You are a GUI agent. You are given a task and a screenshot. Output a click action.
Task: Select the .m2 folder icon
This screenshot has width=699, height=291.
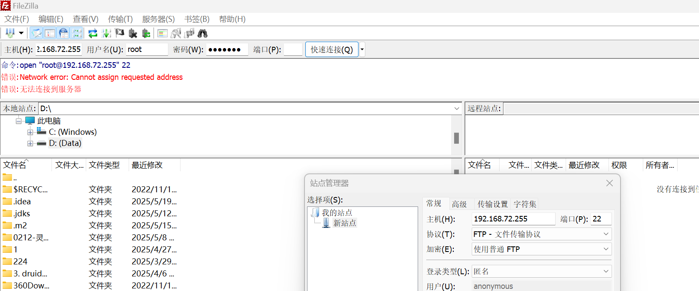pos(7,225)
